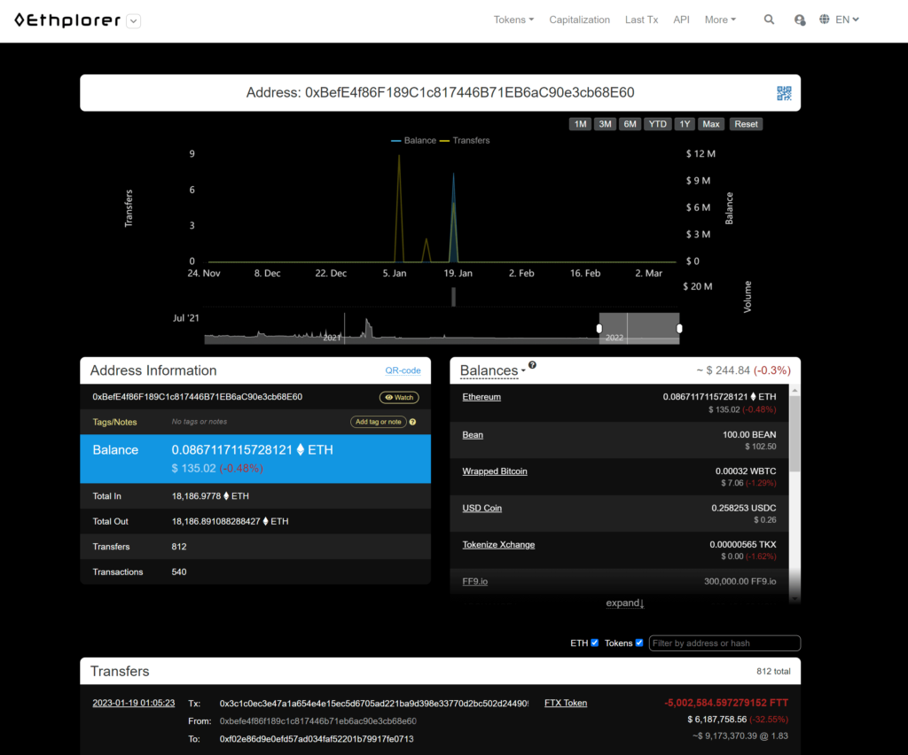
Task: Open the More dropdown in the navbar
Action: [x=720, y=19]
